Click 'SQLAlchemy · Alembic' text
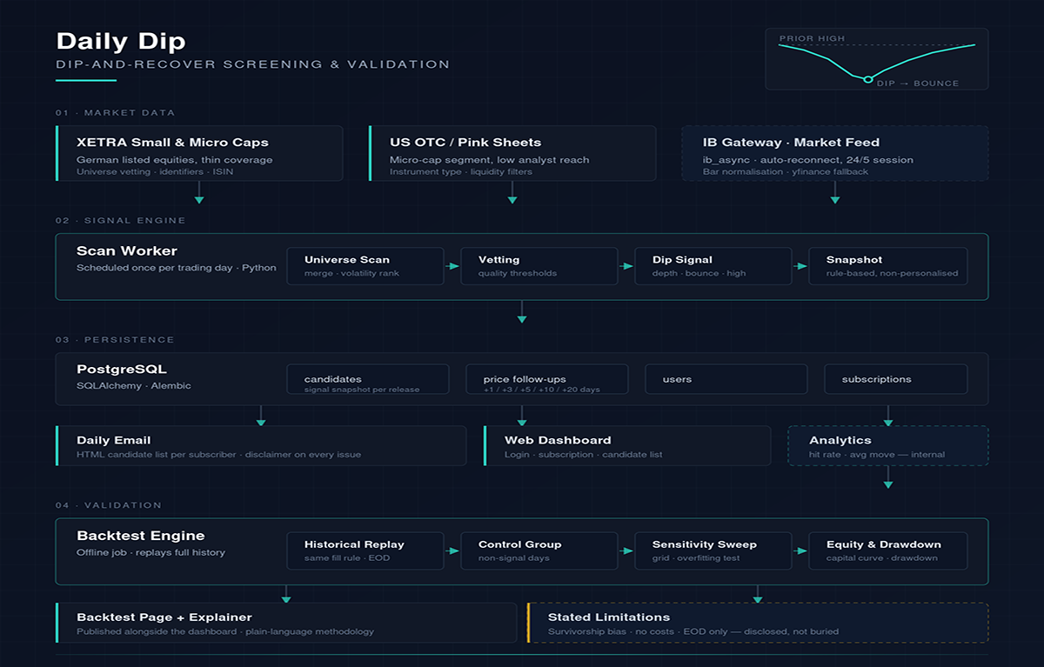Image resolution: width=1044 pixels, height=667 pixels. pos(134,385)
